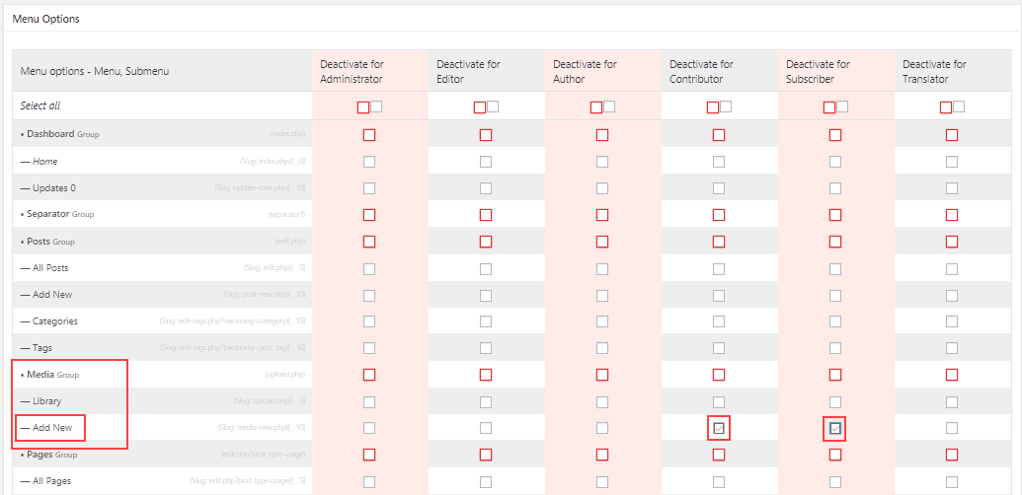The width and height of the screenshot is (1022, 495).
Task: Click the Pages Group row label
Action: (49, 454)
